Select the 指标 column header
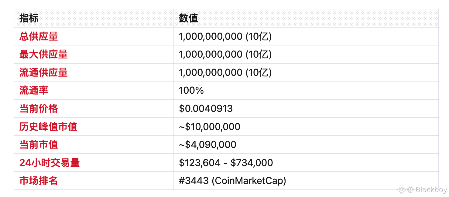 click(x=29, y=18)
